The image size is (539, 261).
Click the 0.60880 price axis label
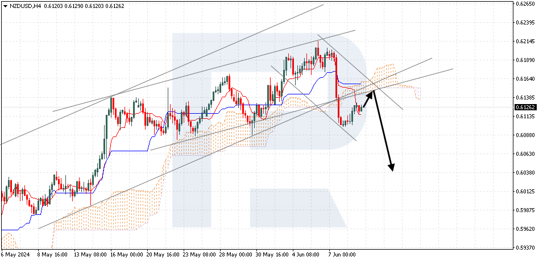[x=526, y=135]
